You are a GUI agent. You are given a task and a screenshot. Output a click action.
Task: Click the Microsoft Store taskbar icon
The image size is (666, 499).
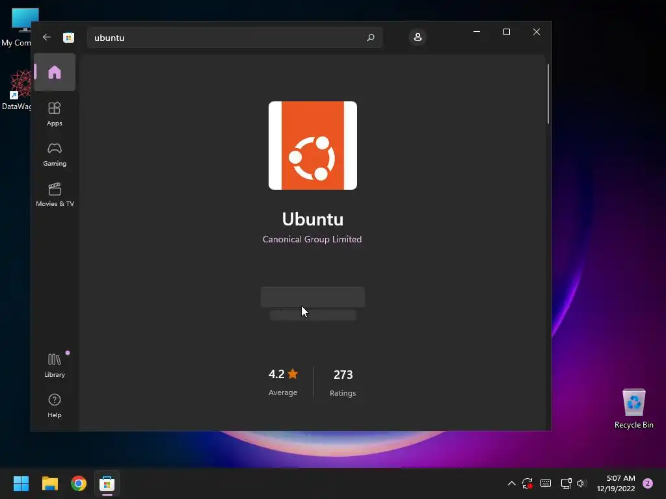click(107, 483)
